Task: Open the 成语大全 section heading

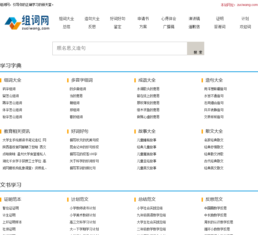Action: click(147, 80)
